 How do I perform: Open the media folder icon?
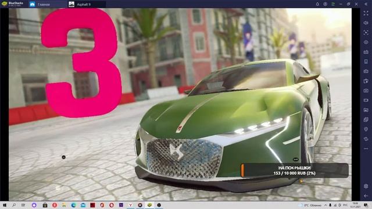(x=366, y=110)
